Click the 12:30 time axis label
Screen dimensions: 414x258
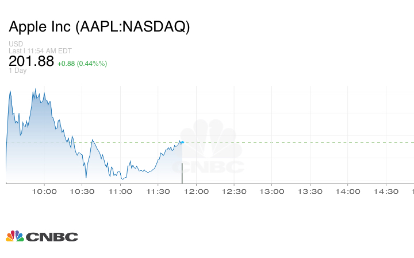234,191
